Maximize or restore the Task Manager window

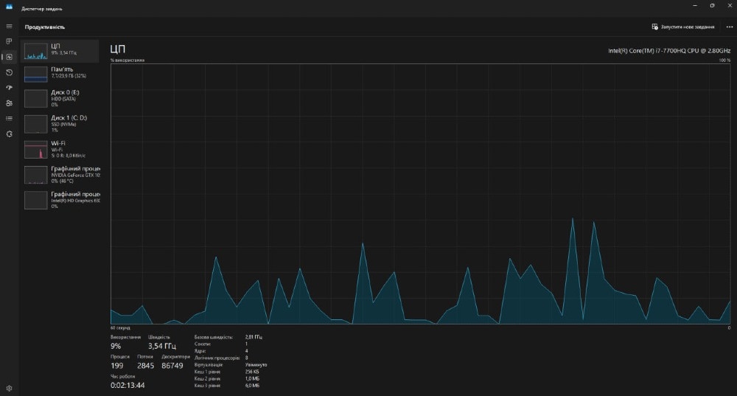712,5
